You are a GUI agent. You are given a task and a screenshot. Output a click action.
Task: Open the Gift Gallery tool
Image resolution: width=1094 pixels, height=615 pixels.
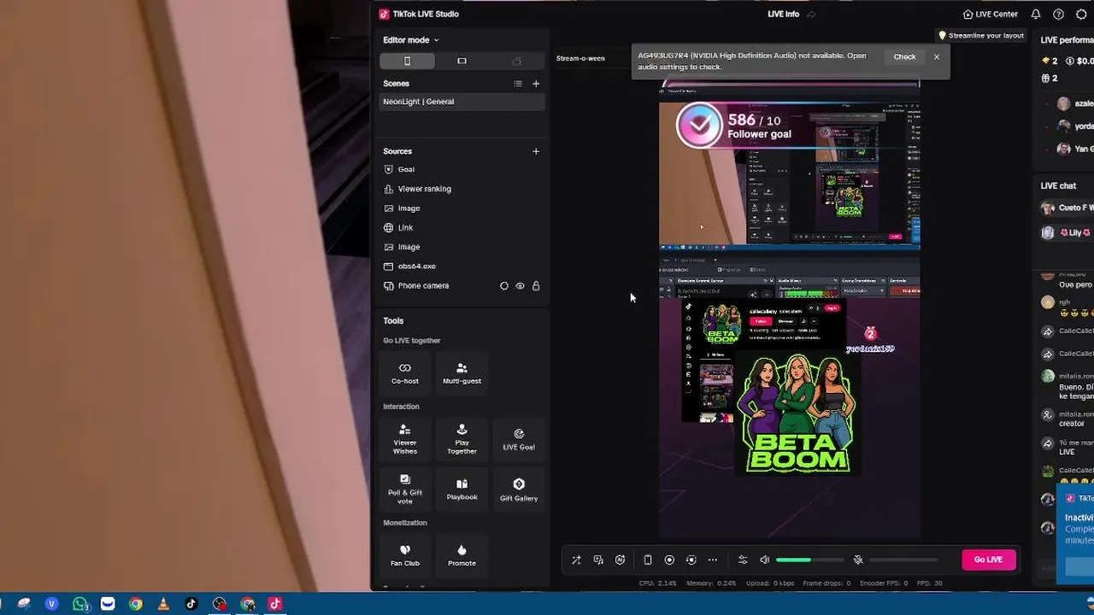point(519,489)
